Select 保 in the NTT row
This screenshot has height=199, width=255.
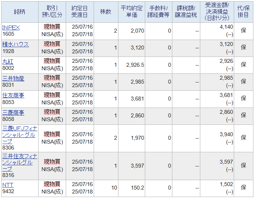click(x=244, y=188)
